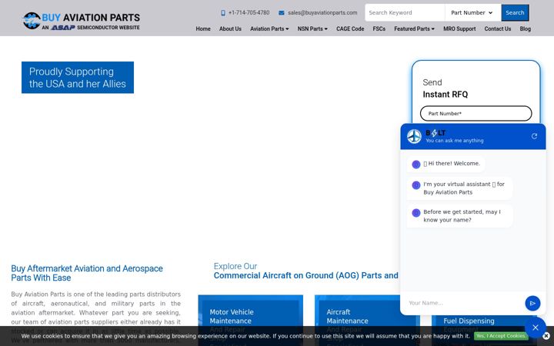Screen dimensions: 554x346
Task: Click the 'Hi there! Welcome.' chat message
Action: (x=446, y=164)
